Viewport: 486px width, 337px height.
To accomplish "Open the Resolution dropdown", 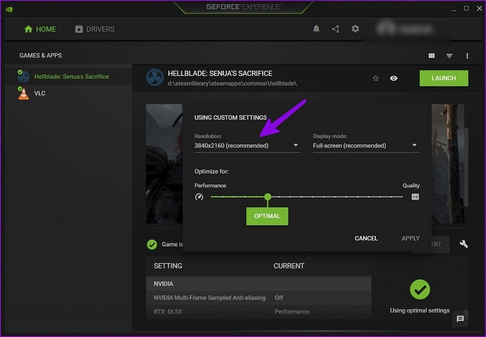I will (248, 145).
